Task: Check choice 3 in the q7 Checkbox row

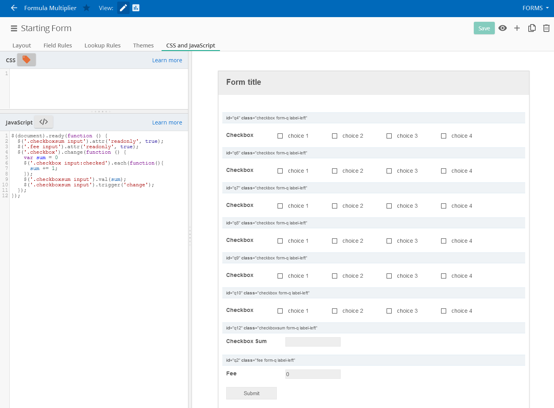Action: 389,206
